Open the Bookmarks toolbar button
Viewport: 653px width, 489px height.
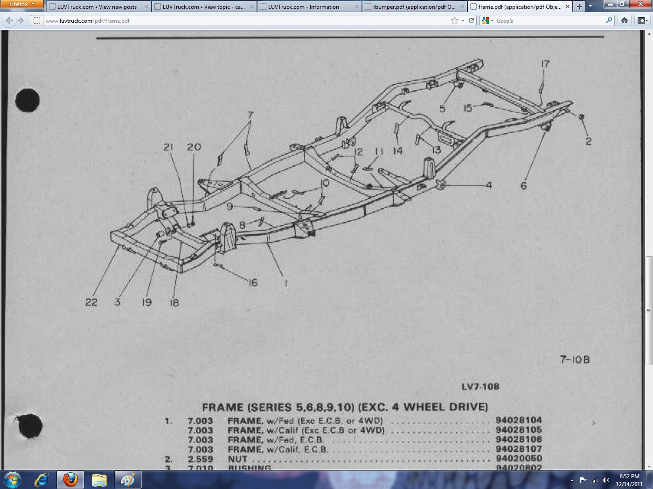pos(642,20)
